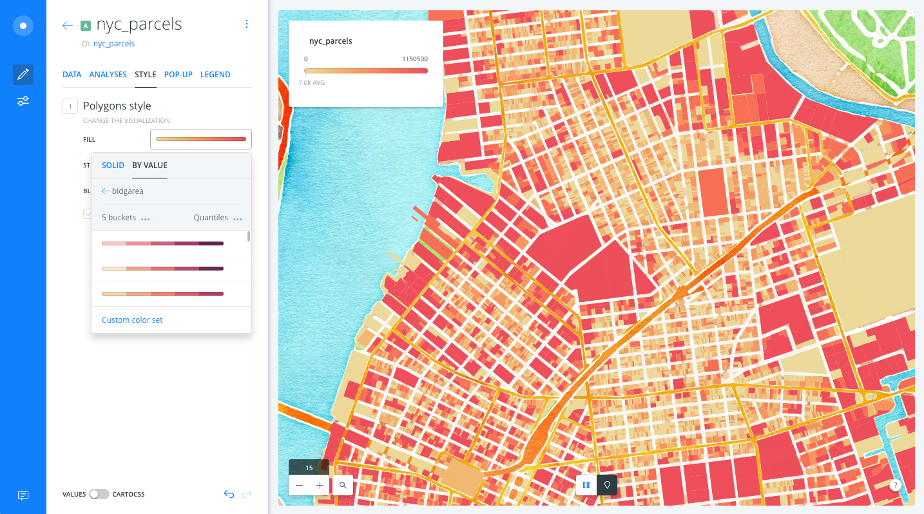924x514 pixels.
Task: Click the nyc_parcels layer title
Action: tap(139, 24)
